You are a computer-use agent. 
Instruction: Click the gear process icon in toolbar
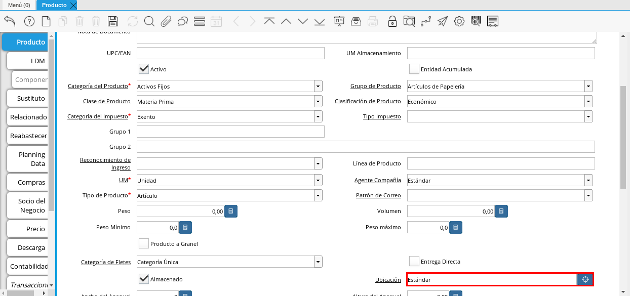pyautogui.click(x=459, y=21)
